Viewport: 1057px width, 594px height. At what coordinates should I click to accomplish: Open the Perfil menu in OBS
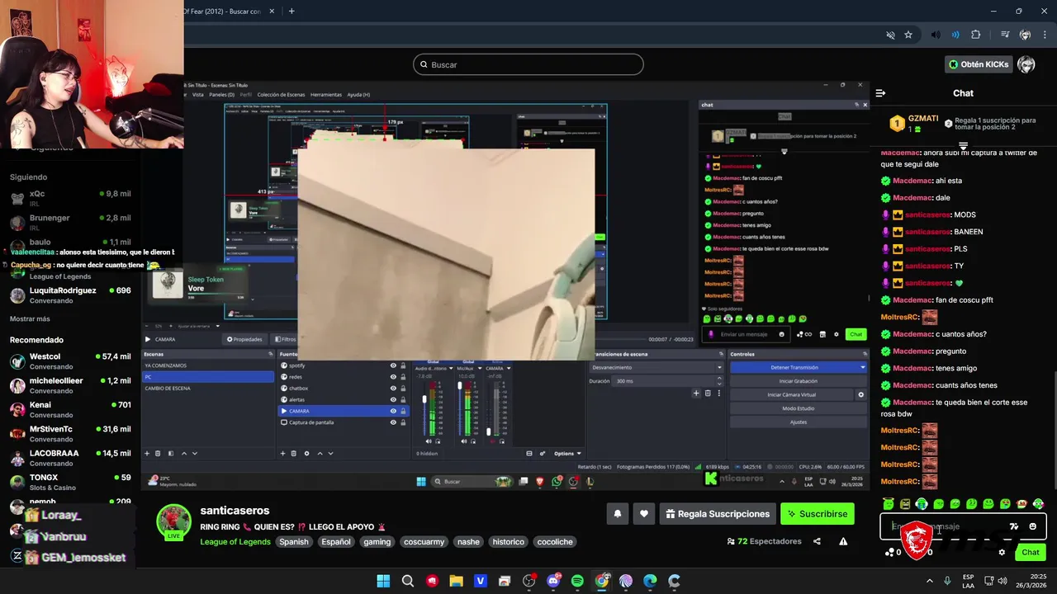[x=246, y=95]
